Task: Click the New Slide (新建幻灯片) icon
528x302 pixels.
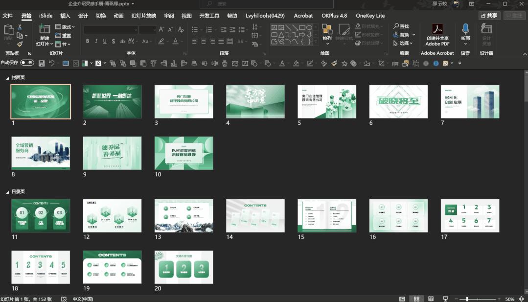Action: (45, 29)
